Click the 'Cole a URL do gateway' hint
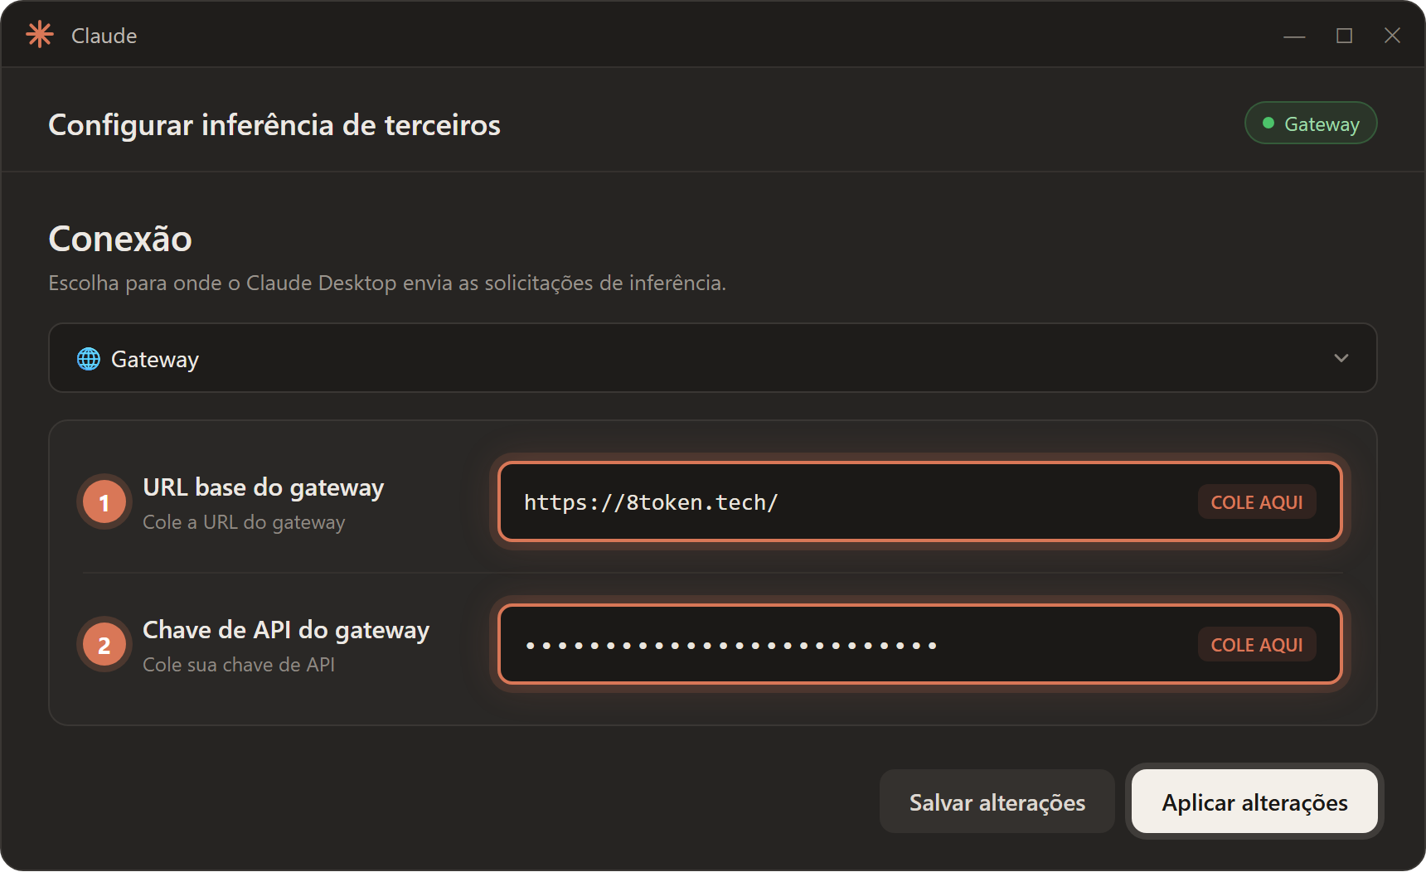This screenshot has height=872, width=1426. pyautogui.click(x=244, y=522)
